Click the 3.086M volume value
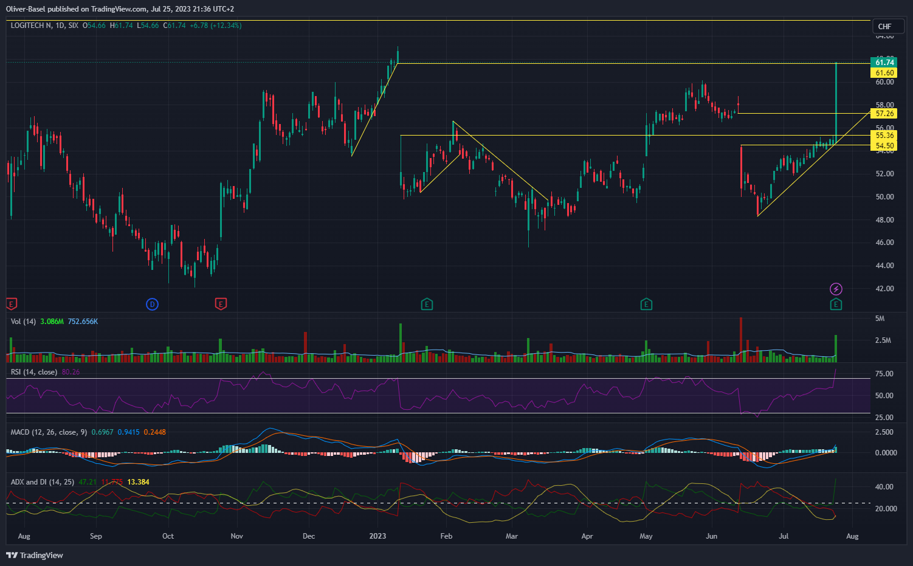Viewport: 913px width, 566px height. point(52,321)
